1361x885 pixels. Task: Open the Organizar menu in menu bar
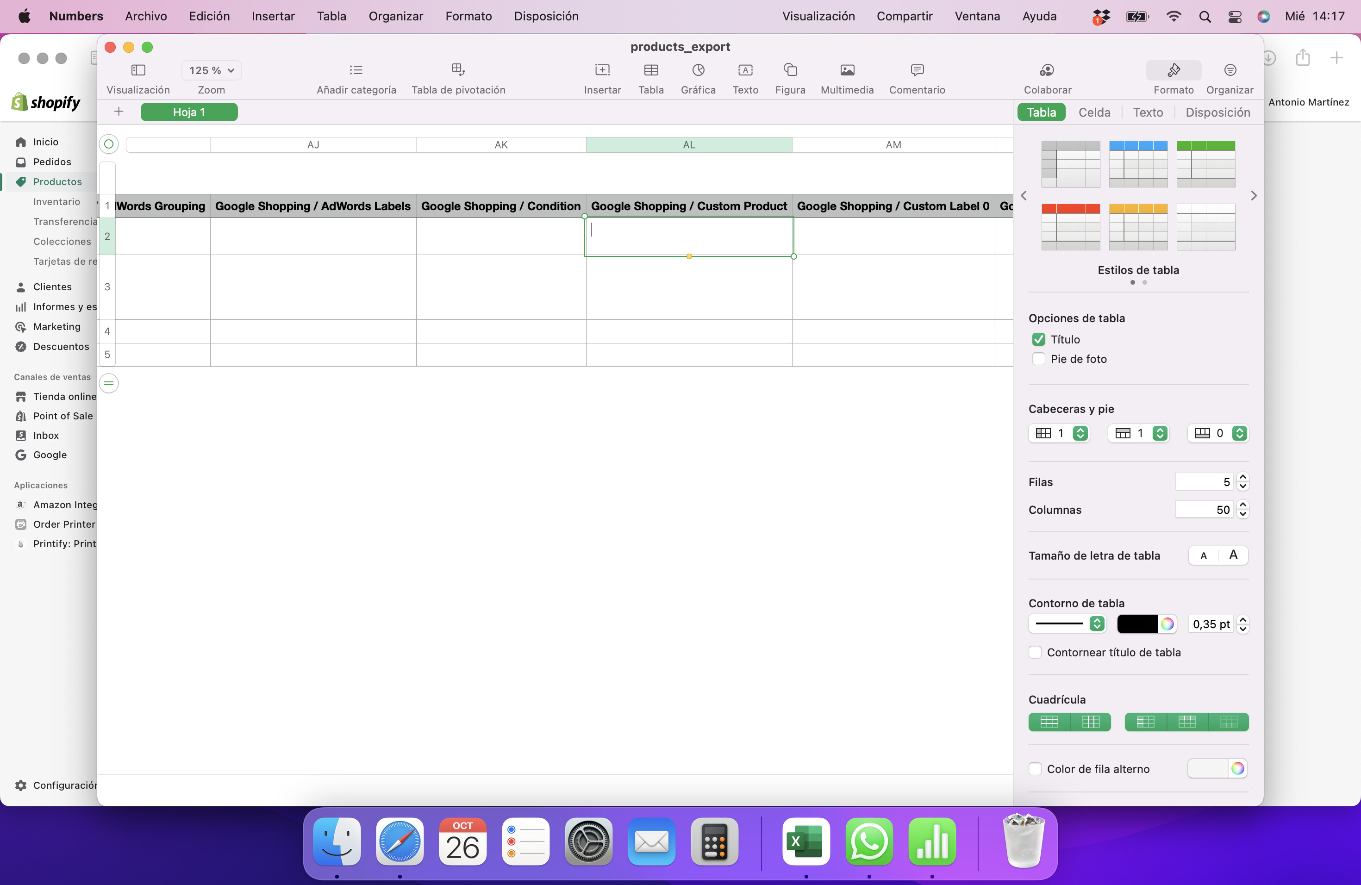pos(396,16)
